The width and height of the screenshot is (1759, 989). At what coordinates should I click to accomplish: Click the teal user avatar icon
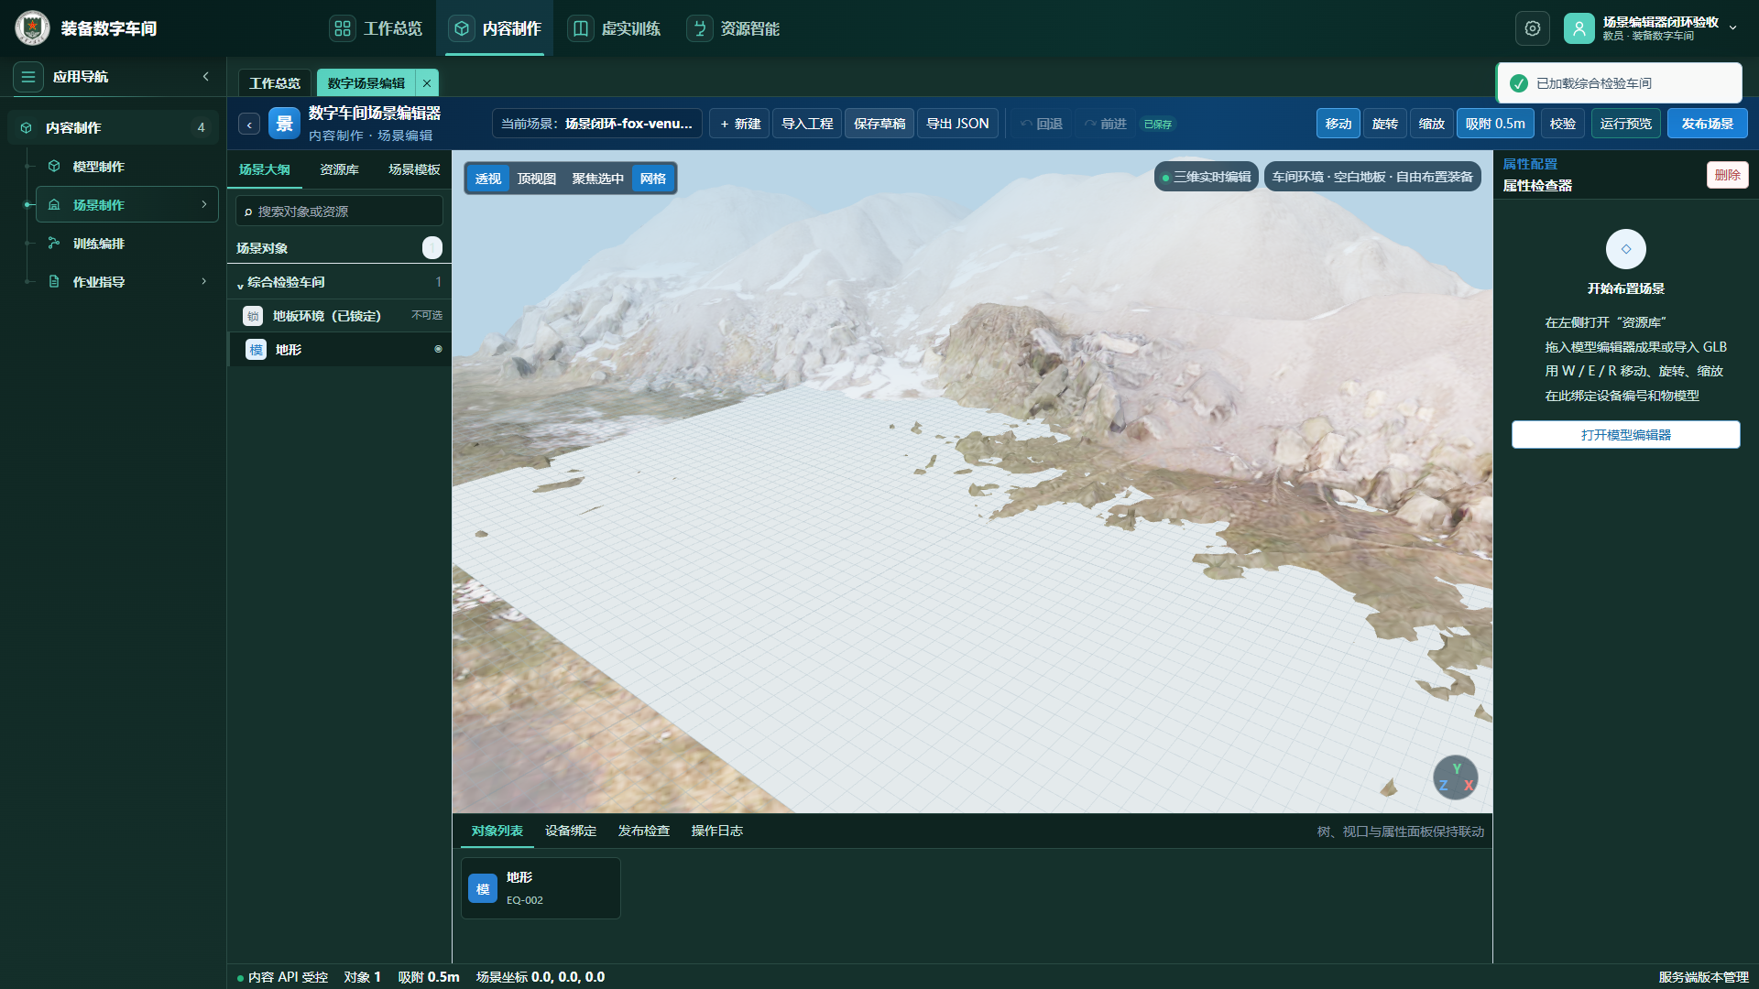pyautogui.click(x=1579, y=28)
